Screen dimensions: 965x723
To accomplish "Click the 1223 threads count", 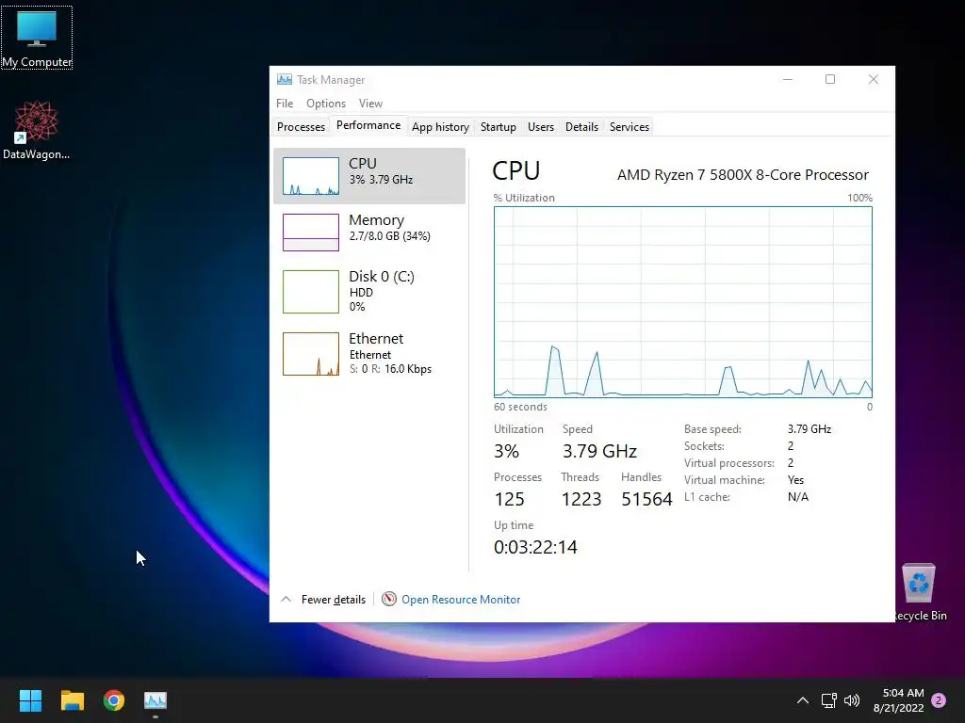I will [581, 499].
